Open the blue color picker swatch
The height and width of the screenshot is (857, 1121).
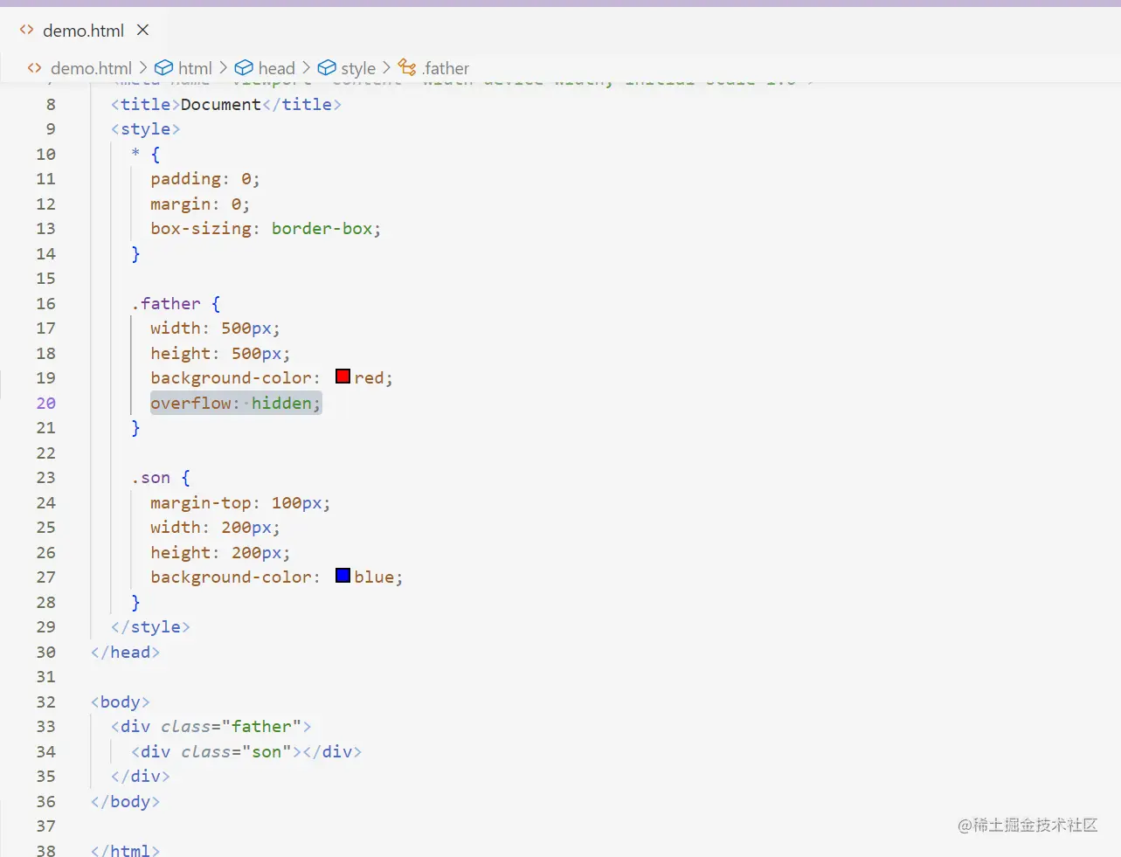[343, 576]
